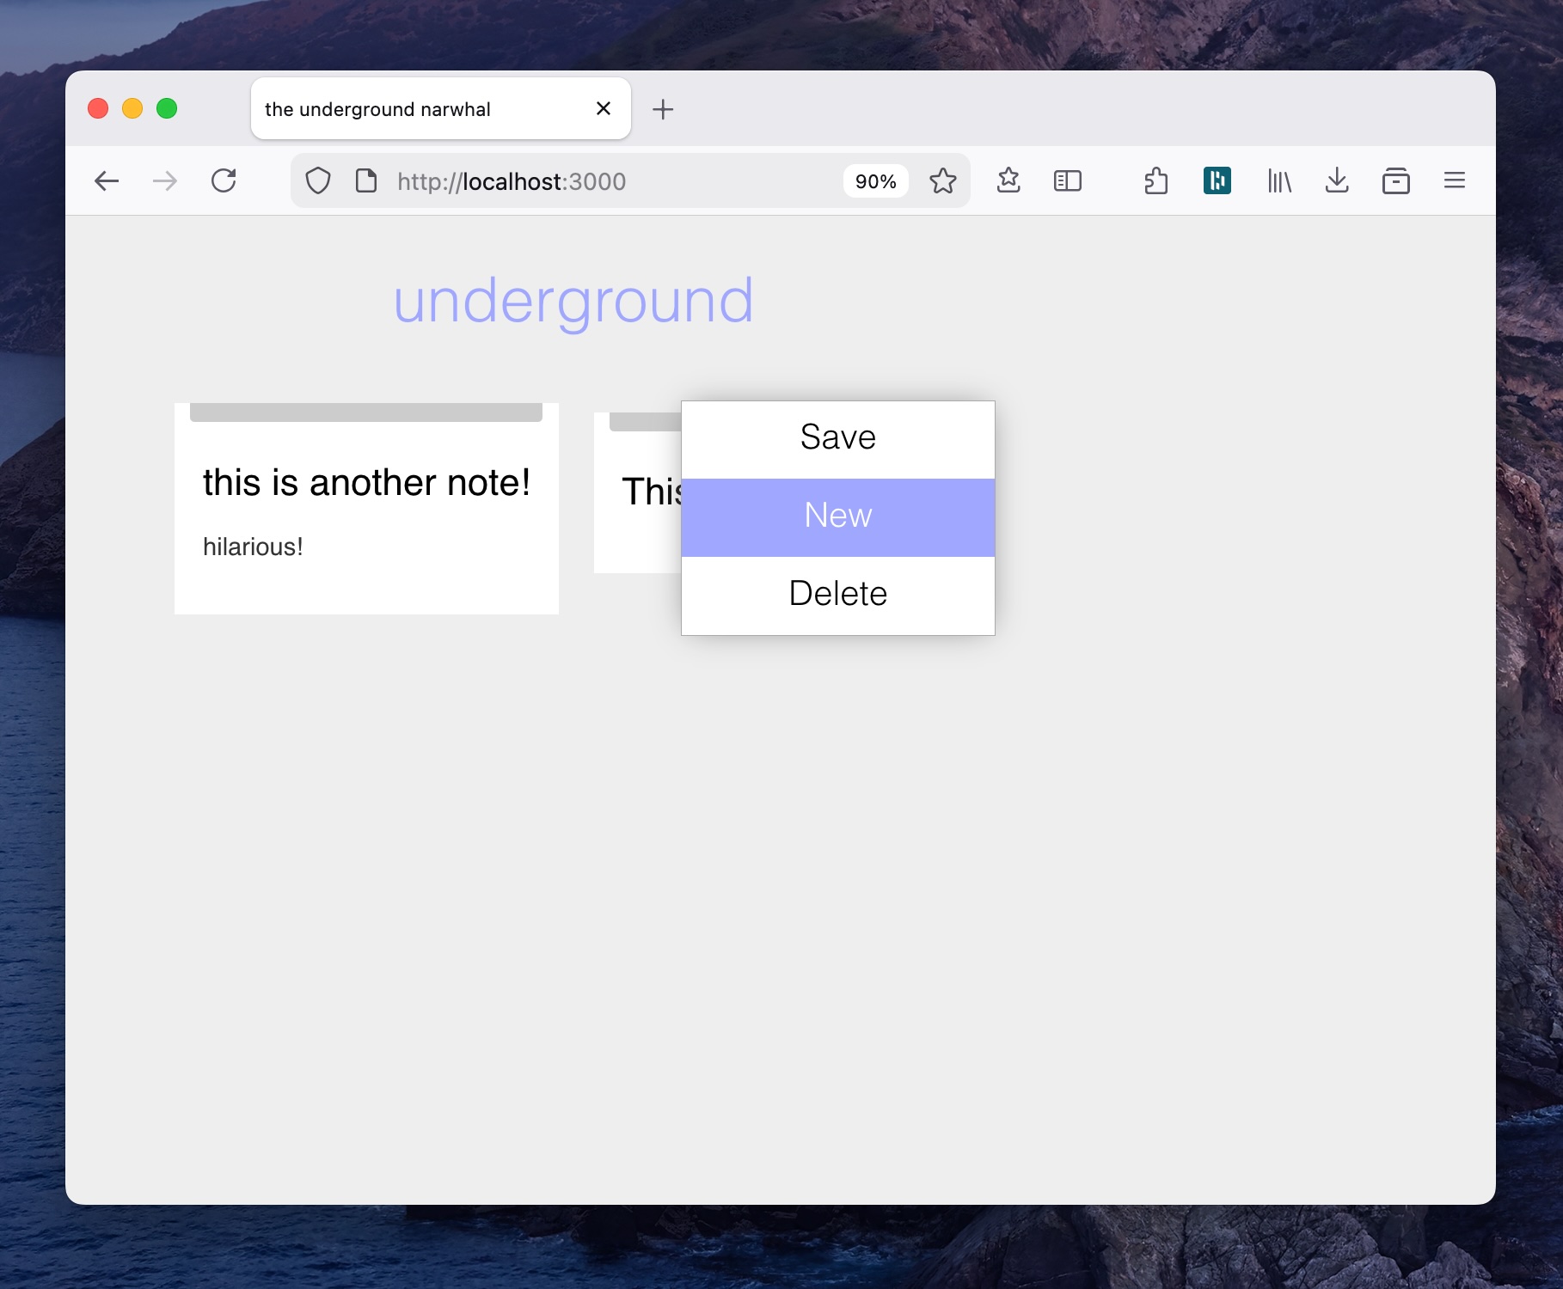Click the gray bar on first note
1563x1289 pixels.
(x=365, y=412)
